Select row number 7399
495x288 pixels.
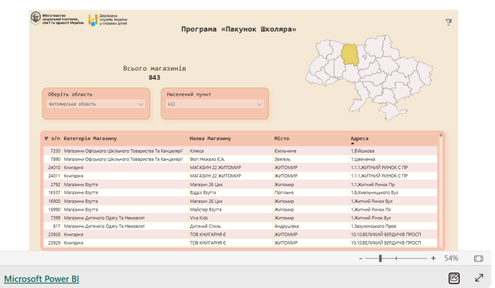[x=55, y=218]
